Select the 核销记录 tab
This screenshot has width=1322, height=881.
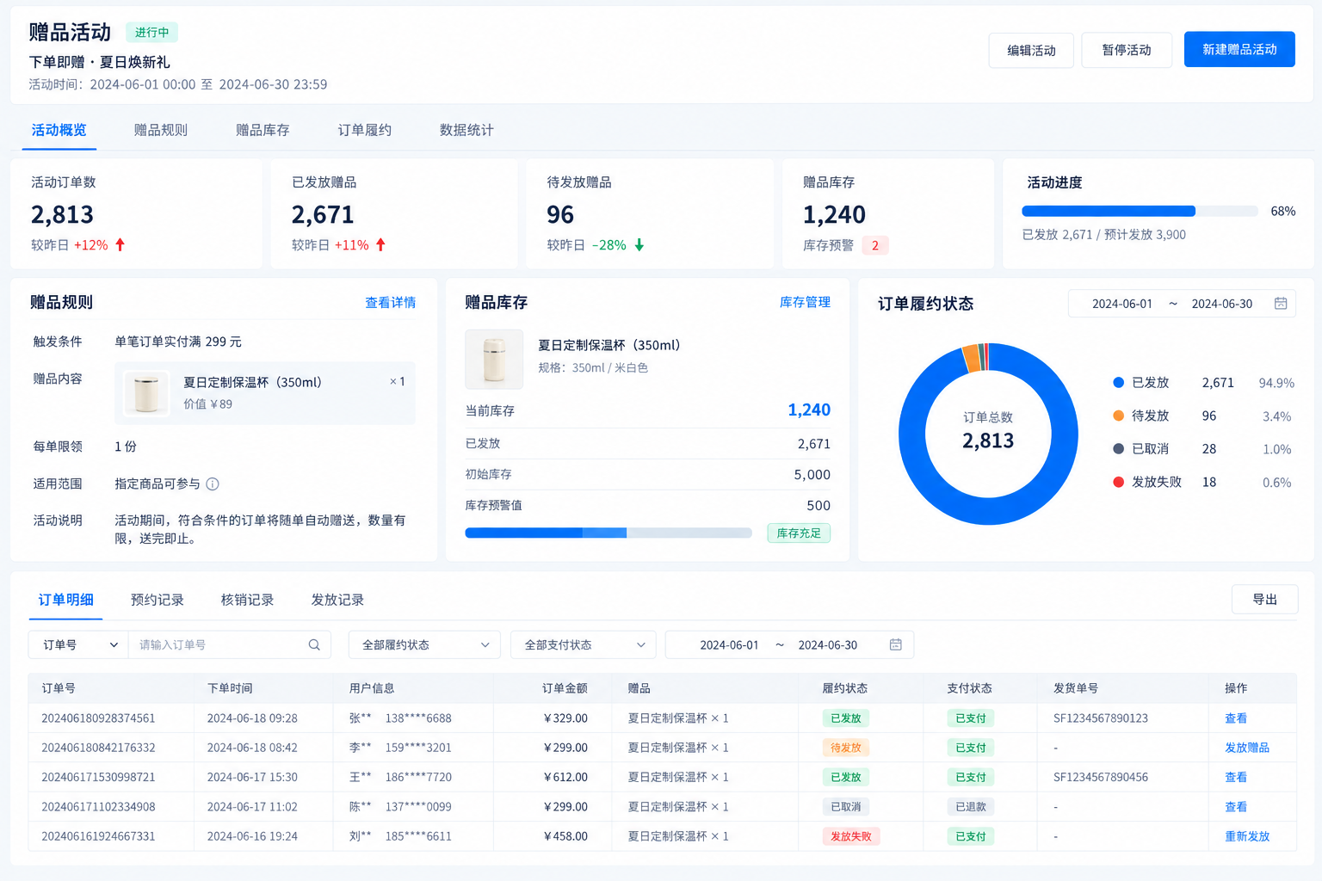248,600
